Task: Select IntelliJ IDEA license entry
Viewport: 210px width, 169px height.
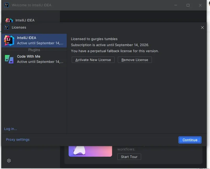Action: 34,40
